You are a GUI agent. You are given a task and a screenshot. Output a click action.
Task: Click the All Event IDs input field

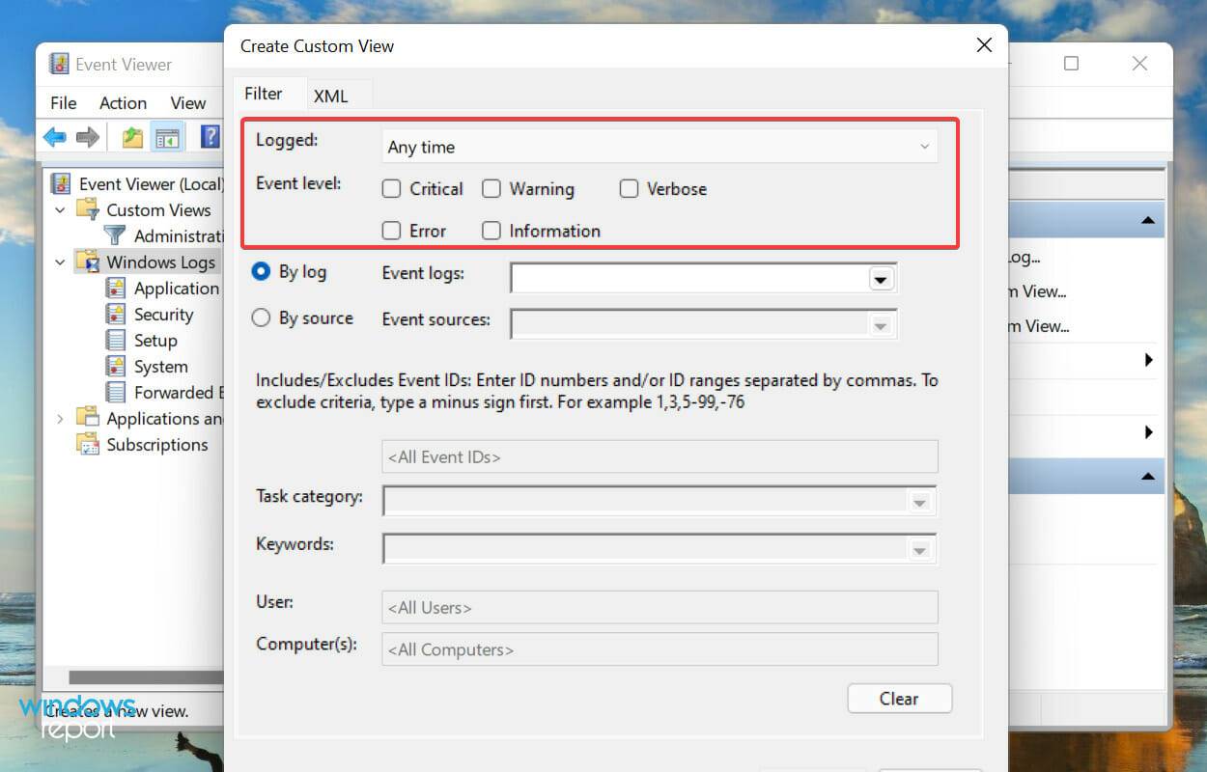(660, 455)
